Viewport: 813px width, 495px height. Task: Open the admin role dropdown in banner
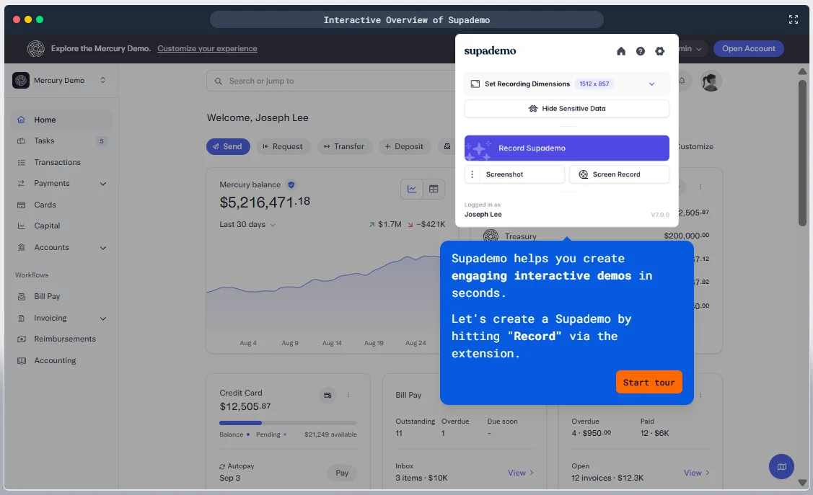pos(691,49)
